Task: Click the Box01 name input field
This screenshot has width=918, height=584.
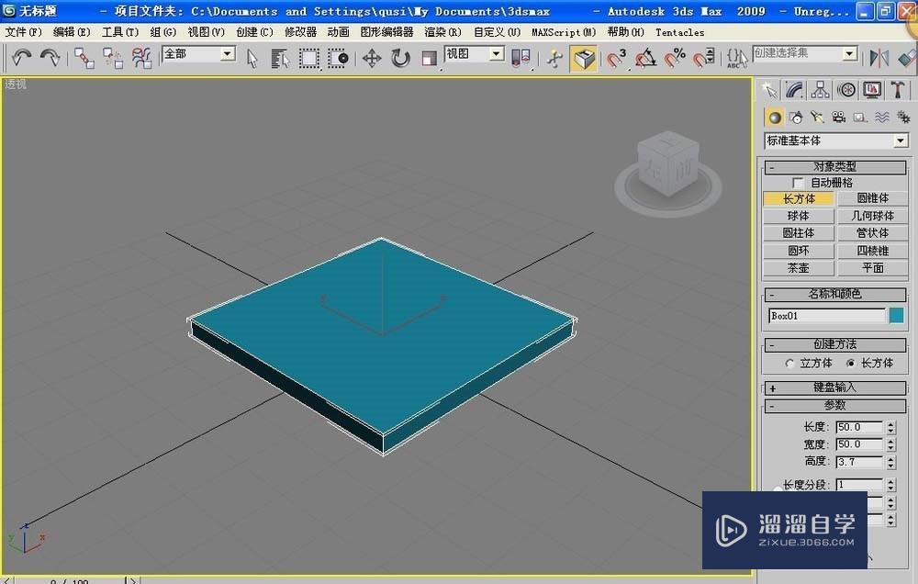Action: [827, 316]
